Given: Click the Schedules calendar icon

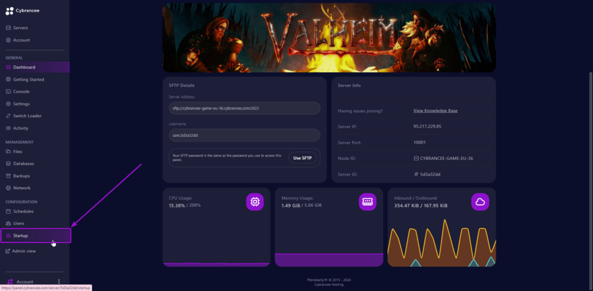Looking at the screenshot, I should (9, 211).
